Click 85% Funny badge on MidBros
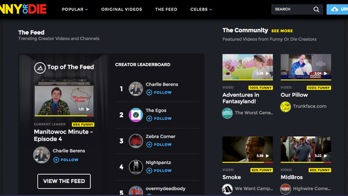 pyautogui.click(x=320, y=170)
